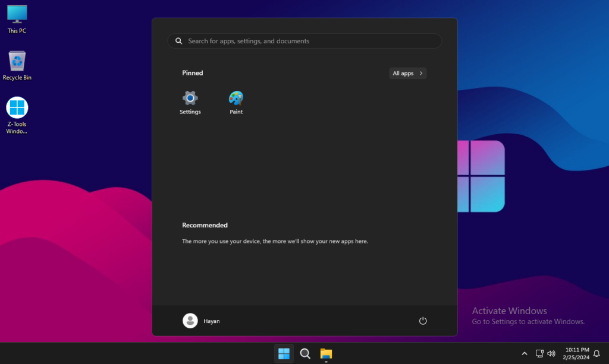Select the Z-Tools Windows desktop shortcut
This screenshot has height=364, width=609.
click(x=17, y=113)
